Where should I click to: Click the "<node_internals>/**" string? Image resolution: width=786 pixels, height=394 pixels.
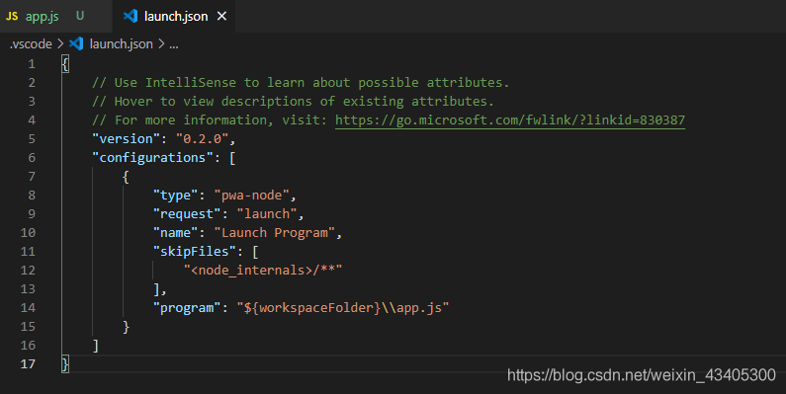[263, 271]
